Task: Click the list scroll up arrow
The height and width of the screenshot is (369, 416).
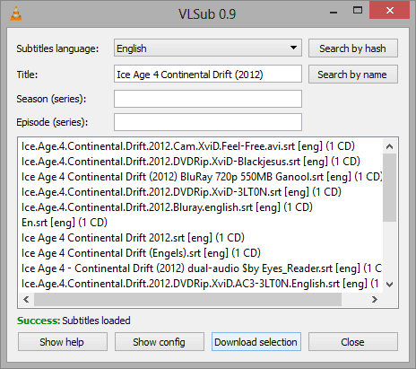Action: [389, 146]
